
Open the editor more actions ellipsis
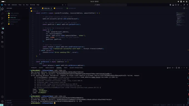(x=187, y=8)
